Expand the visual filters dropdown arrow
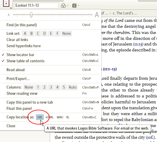The height and width of the screenshot is (142, 157). (68, 6)
